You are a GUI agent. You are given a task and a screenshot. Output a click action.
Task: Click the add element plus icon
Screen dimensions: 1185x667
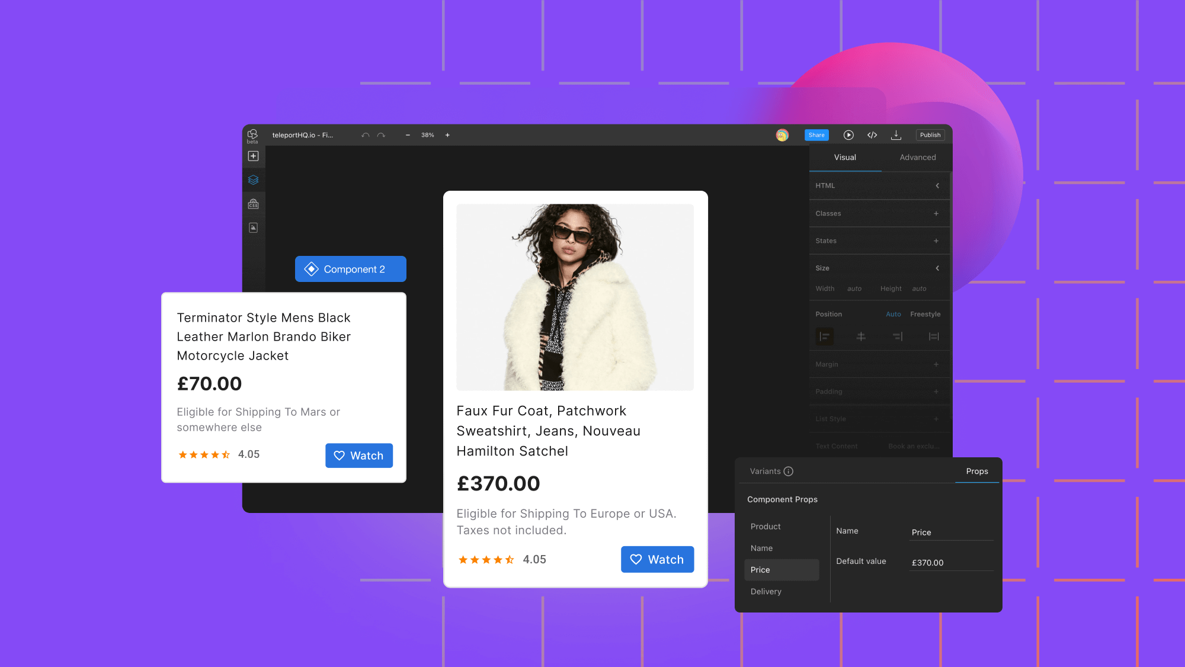(254, 155)
